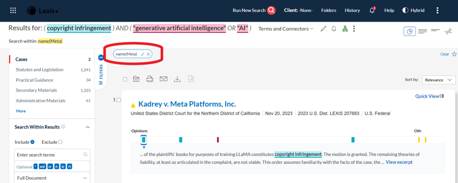Click the red Run New Search magnifier
458x183 pixels.
click(271, 10)
